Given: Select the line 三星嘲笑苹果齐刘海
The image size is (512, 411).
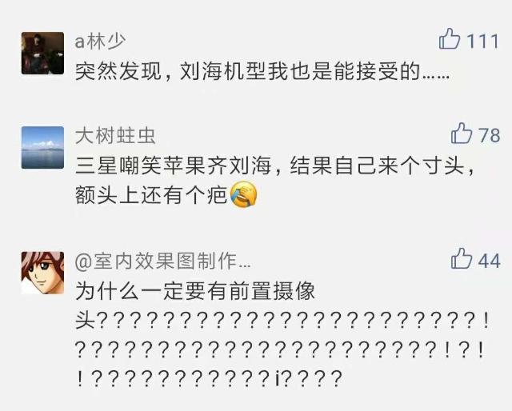Looking at the screenshot, I should pos(173,166).
